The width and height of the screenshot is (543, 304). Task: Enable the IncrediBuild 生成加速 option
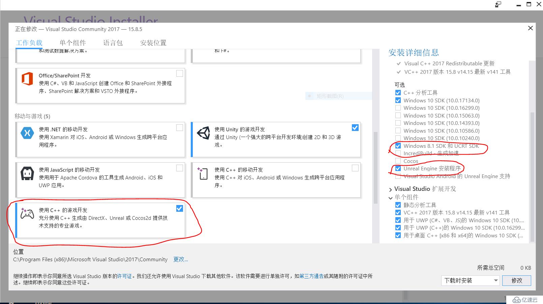[398, 153]
